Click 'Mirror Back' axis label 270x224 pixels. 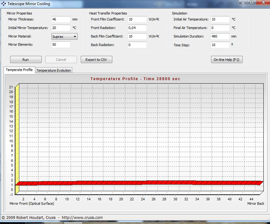tap(256, 204)
